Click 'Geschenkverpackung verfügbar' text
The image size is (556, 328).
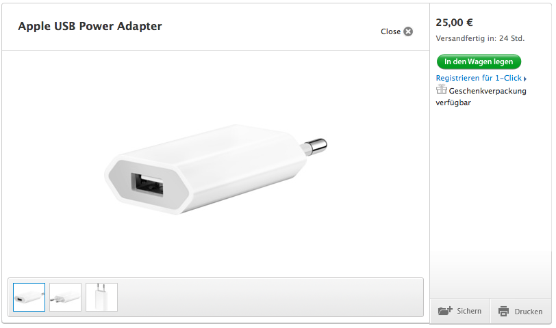click(481, 96)
